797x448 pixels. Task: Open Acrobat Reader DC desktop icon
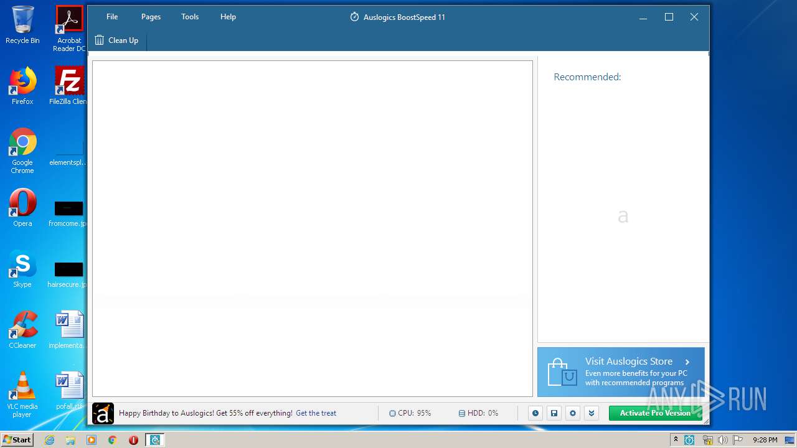click(69, 29)
